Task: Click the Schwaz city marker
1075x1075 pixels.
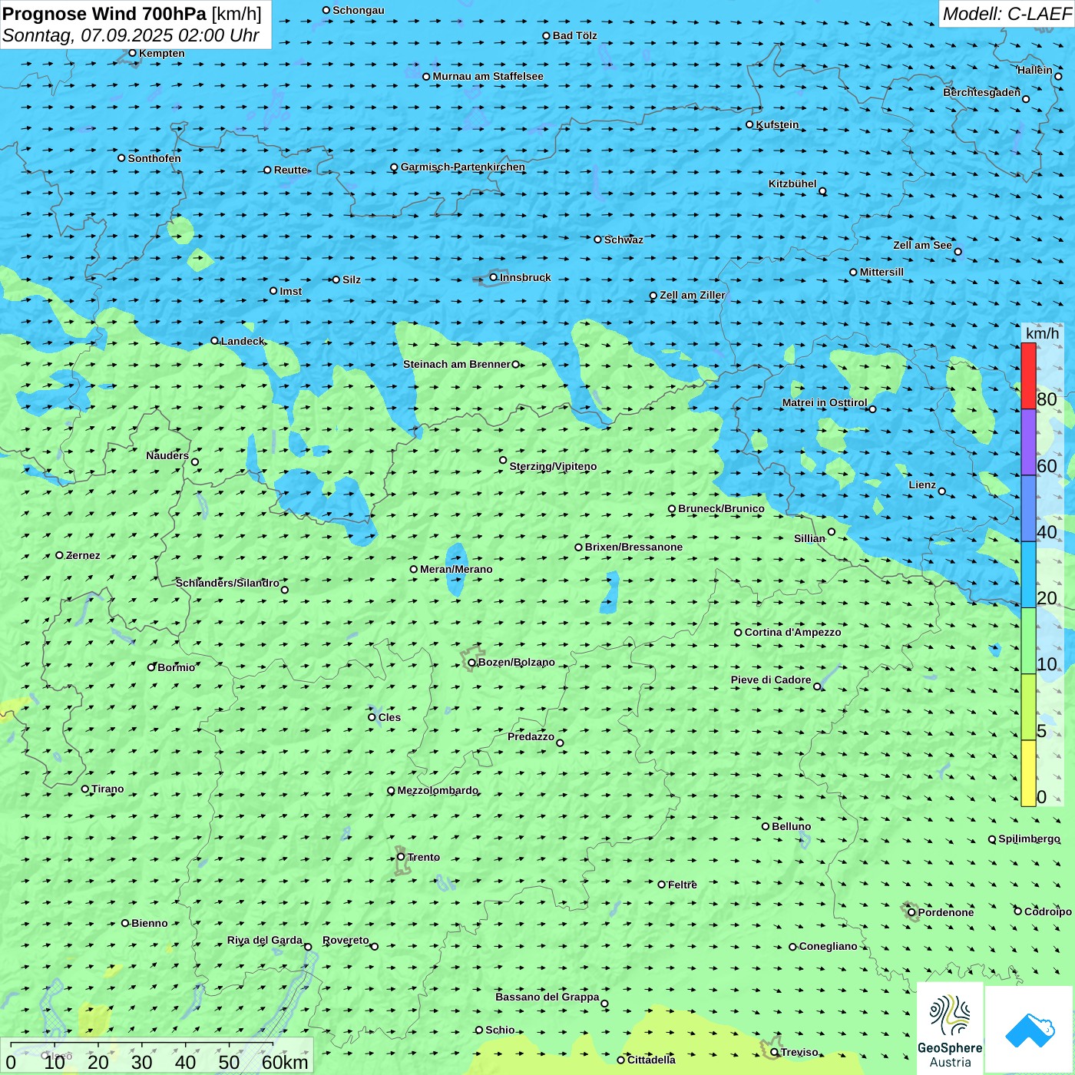Action: pos(598,240)
